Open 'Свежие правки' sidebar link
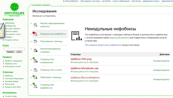Image resolution: width=173 pixels, height=98 pixels. click(x=11, y=31)
